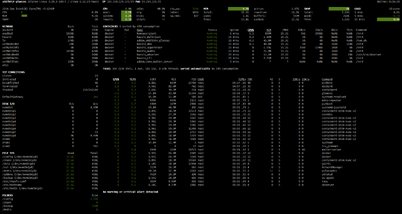Select the systemd-resolved process row
402x214 pixels.
click(x=230, y=97)
